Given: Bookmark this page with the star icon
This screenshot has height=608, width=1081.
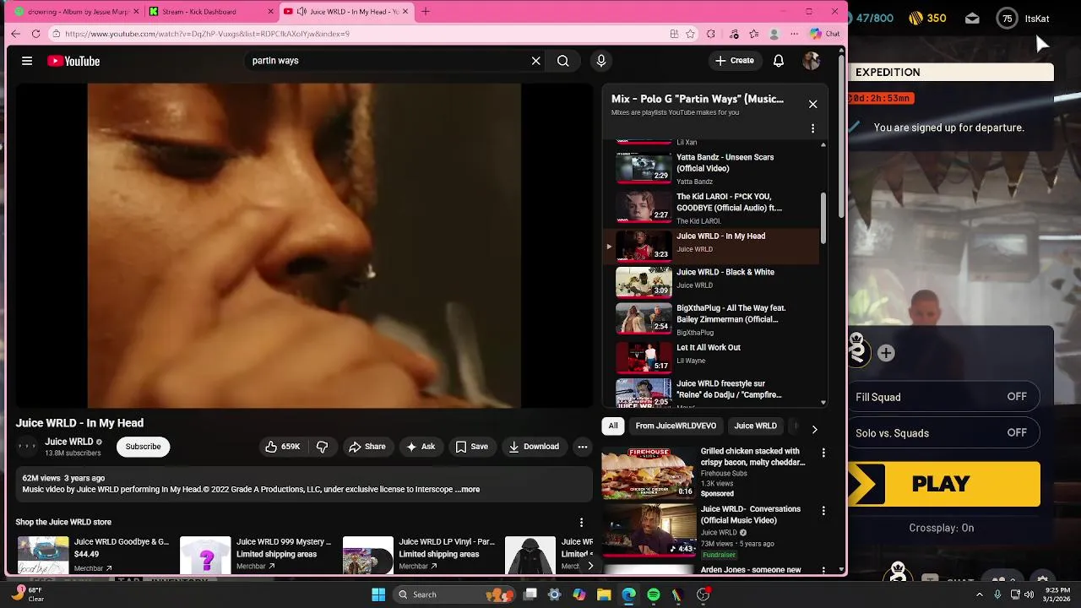Looking at the screenshot, I should click(x=690, y=34).
